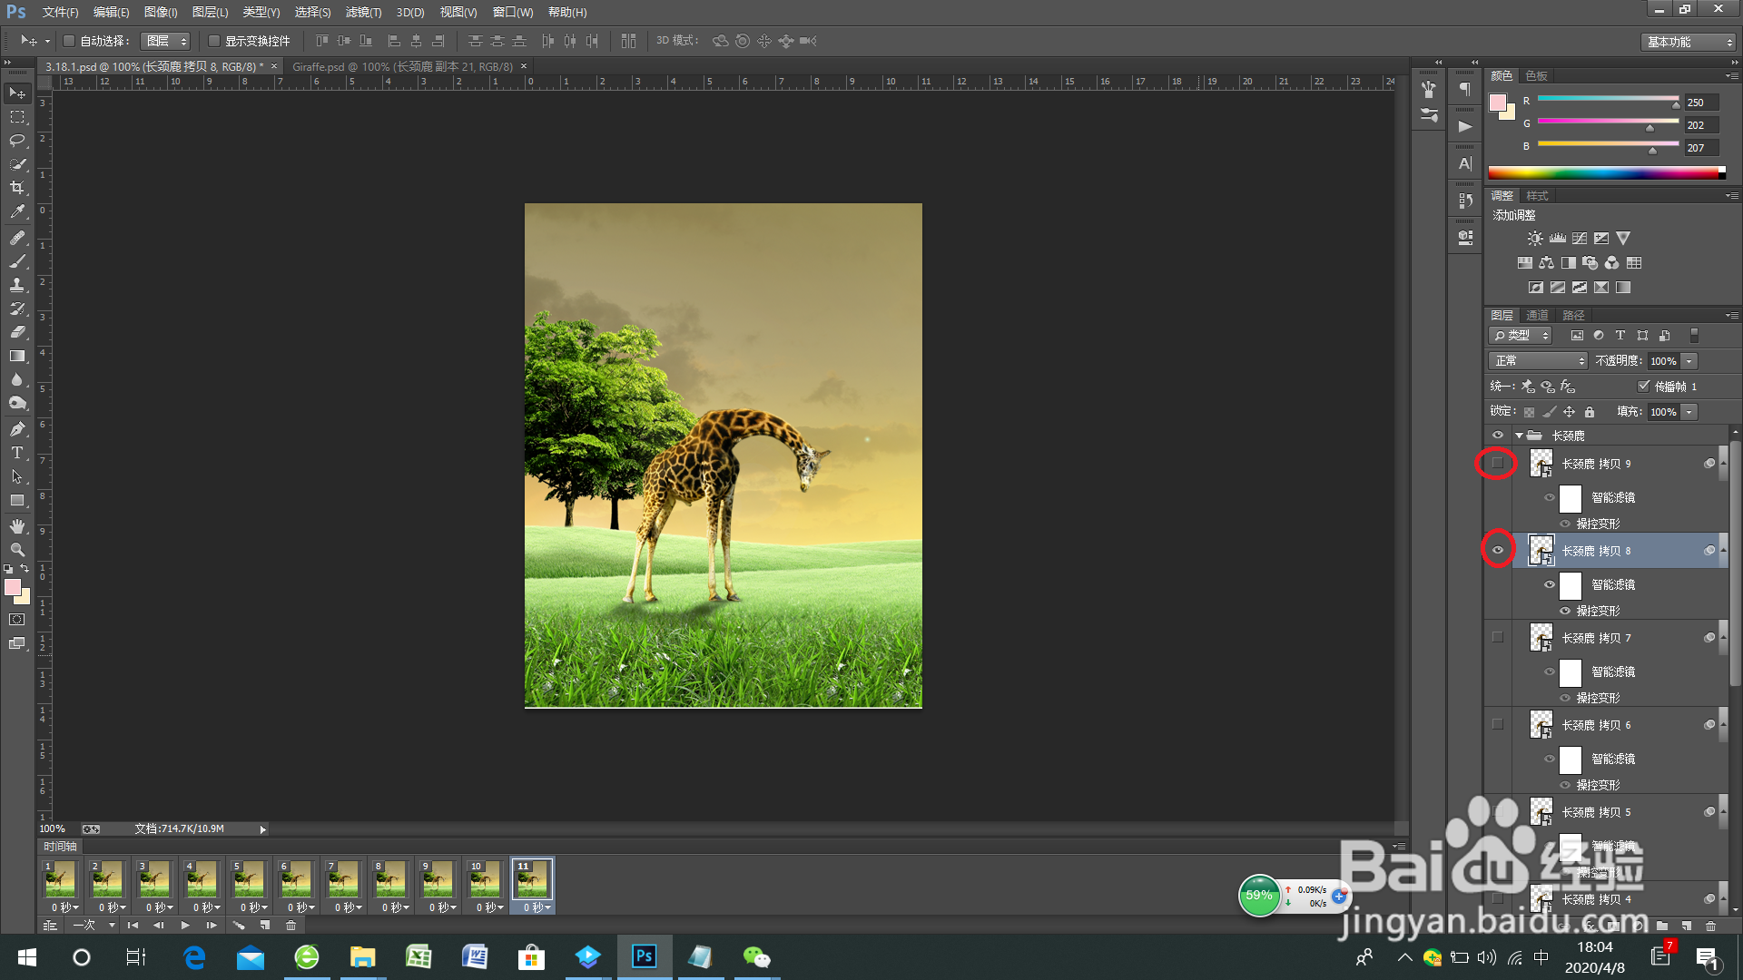
Task: Delete selected frame with trash icon
Action: click(x=291, y=926)
